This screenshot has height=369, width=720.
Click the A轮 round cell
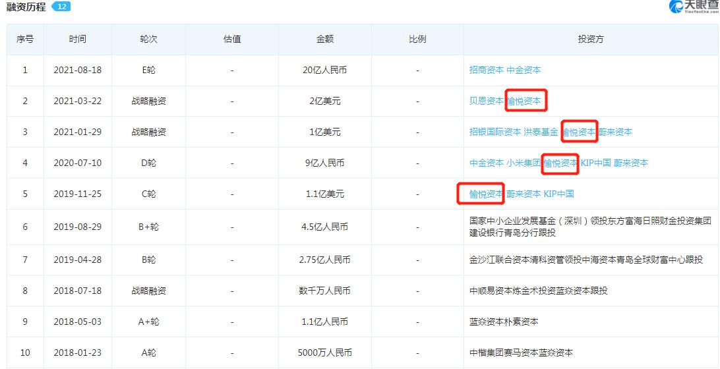pos(149,353)
